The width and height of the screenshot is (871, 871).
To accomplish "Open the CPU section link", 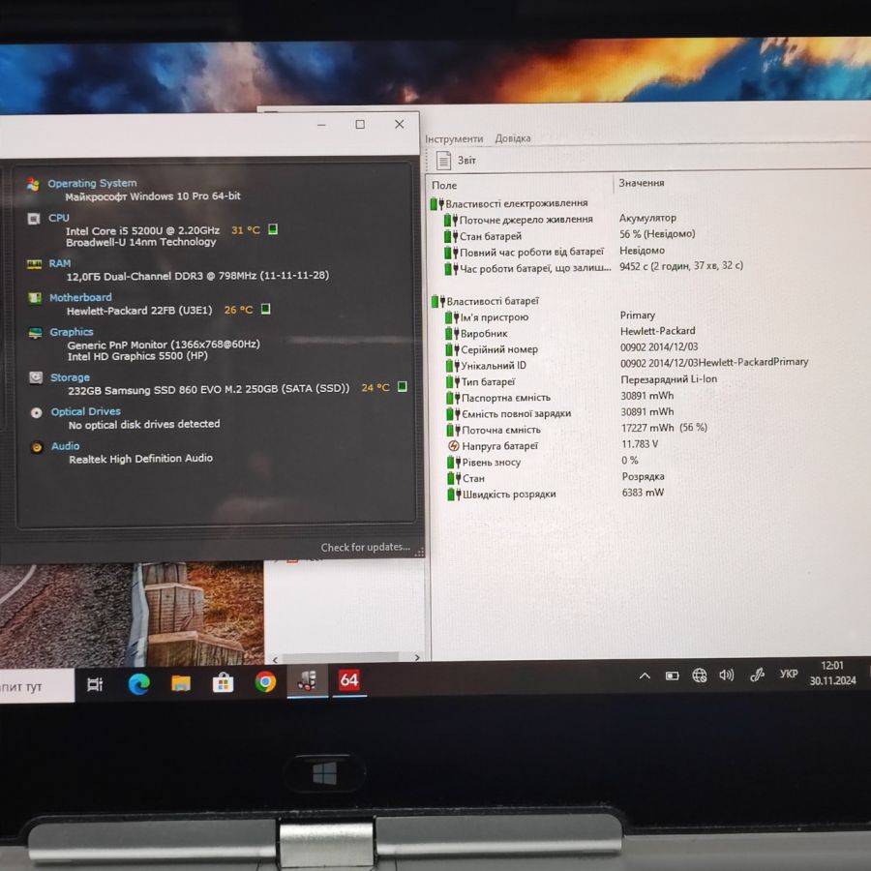I will [x=58, y=218].
